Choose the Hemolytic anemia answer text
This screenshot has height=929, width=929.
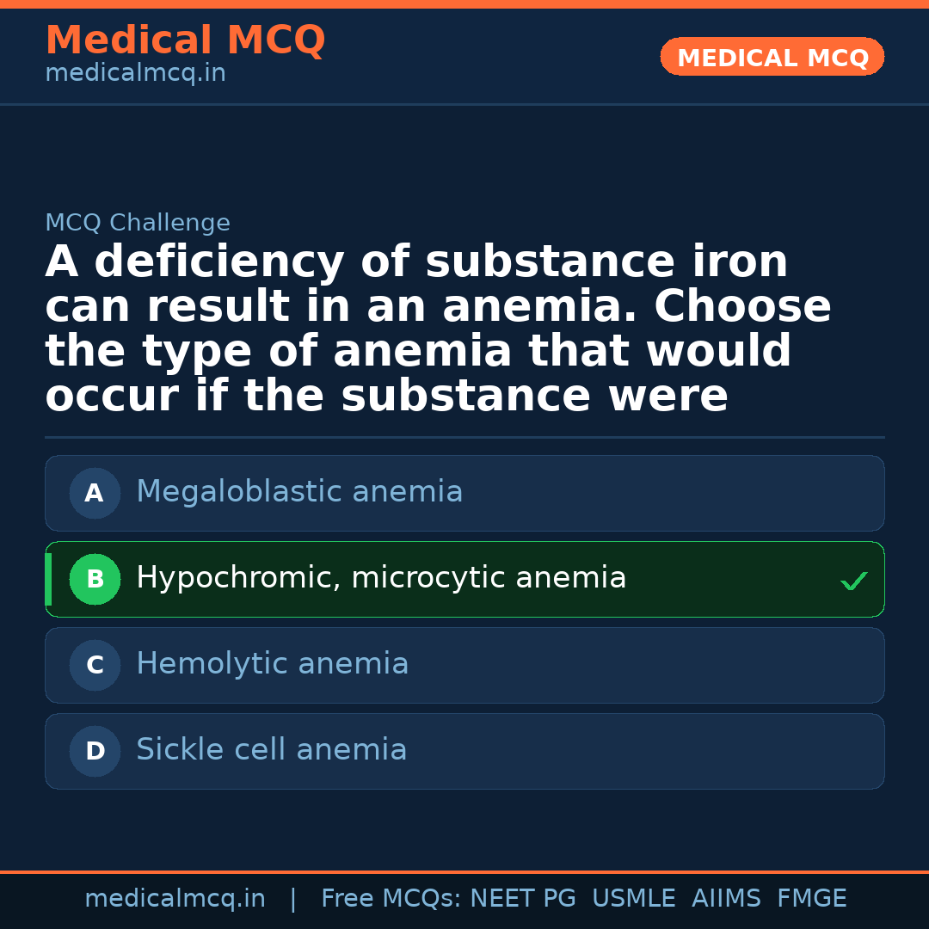click(x=272, y=664)
